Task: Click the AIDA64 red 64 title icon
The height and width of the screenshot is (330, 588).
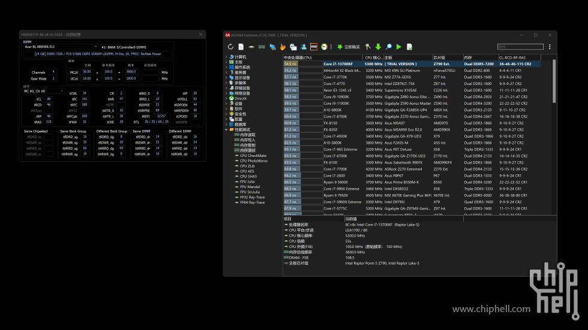Action: point(227,35)
